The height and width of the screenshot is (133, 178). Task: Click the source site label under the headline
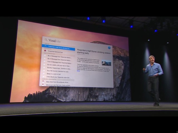(81, 54)
